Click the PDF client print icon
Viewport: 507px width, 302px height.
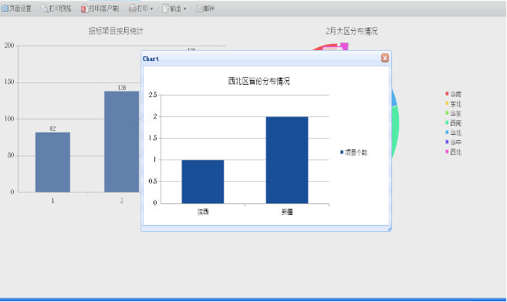coord(84,8)
